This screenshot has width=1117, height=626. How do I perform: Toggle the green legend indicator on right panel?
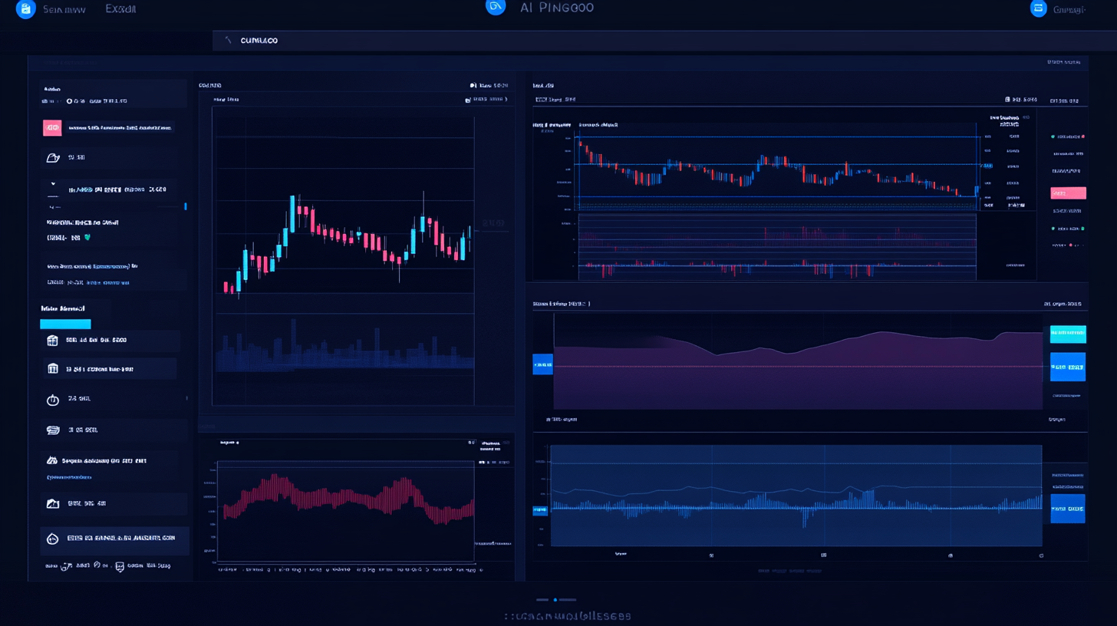point(1053,137)
